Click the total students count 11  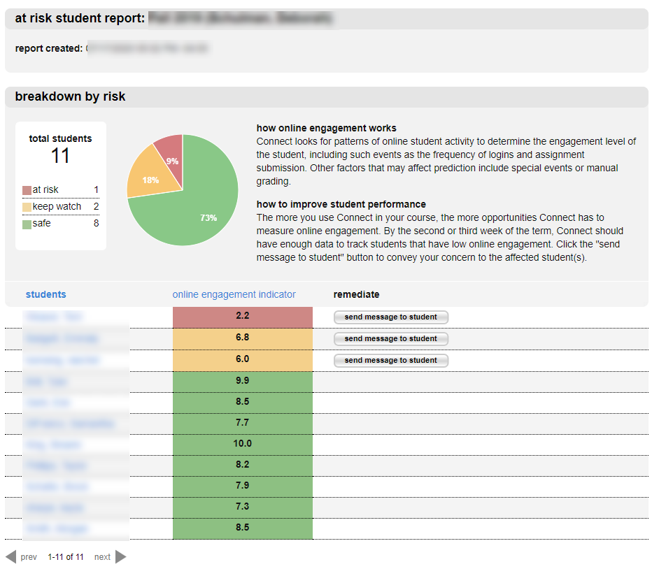pos(60,156)
